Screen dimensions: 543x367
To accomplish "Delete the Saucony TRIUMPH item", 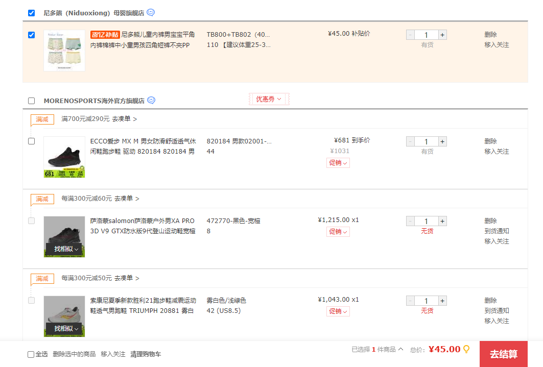I will (490, 300).
